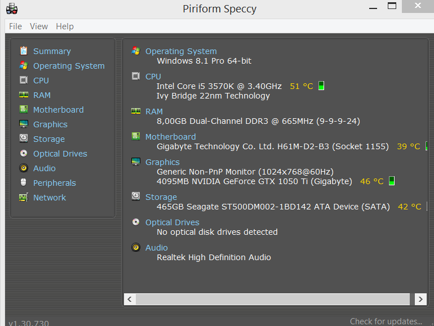434x326 pixels.
Task: Click the Check for updates link
Action: tap(386, 321)
